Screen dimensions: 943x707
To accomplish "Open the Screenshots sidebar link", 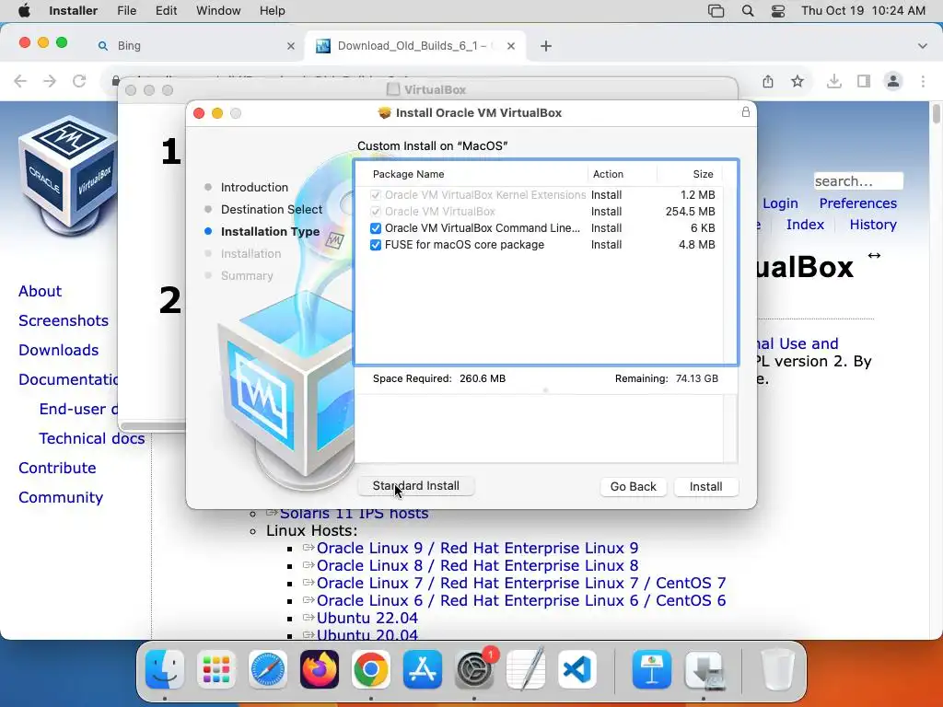I will point(64,320).
